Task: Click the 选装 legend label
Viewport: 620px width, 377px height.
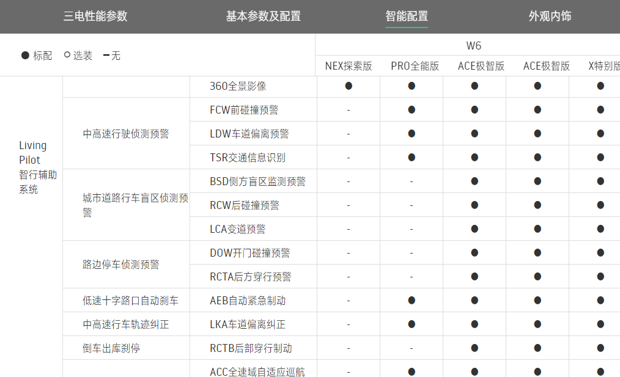Action: 83,56
